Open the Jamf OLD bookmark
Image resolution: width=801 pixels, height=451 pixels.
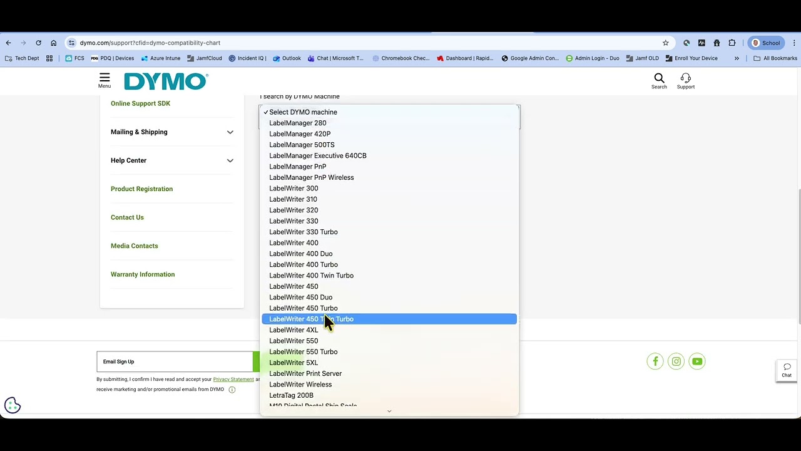click(x=642, y=58)
